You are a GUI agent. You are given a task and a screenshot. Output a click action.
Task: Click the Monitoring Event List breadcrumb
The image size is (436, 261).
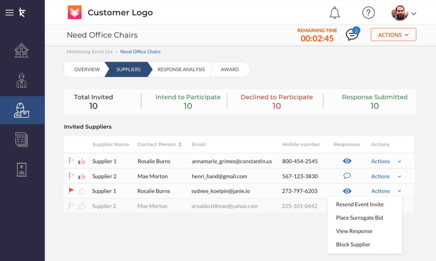click(x=89, y=52)
